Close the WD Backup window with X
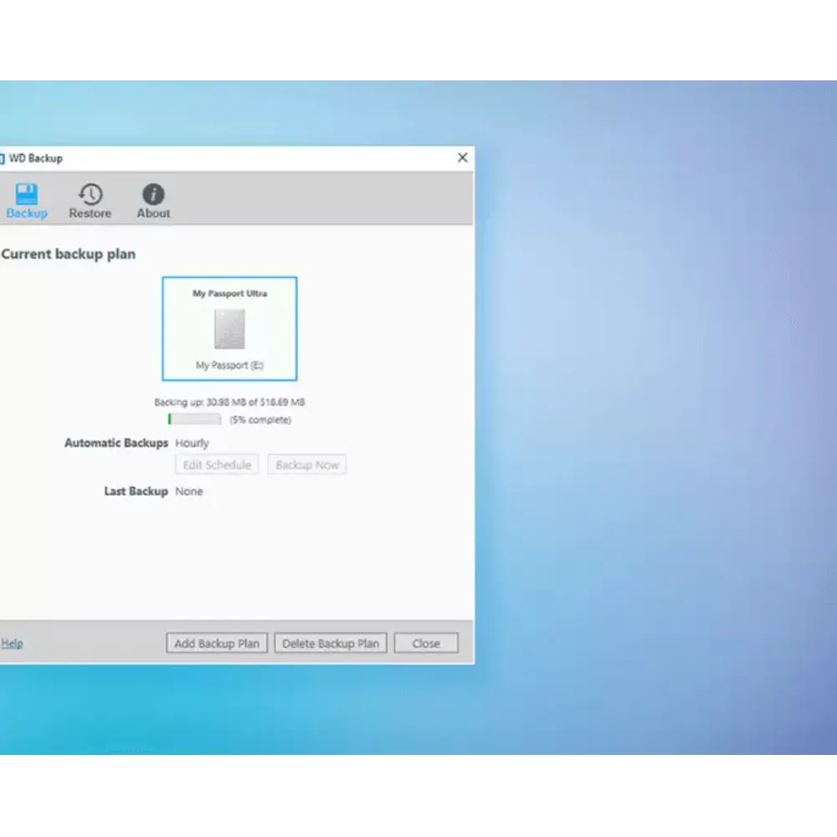Screen dimensions: 837x837 (462, 157)
